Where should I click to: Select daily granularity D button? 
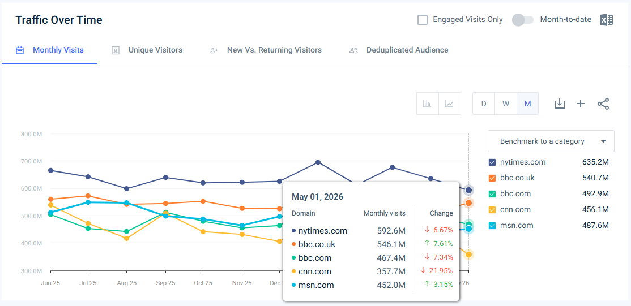pos(484,104)
